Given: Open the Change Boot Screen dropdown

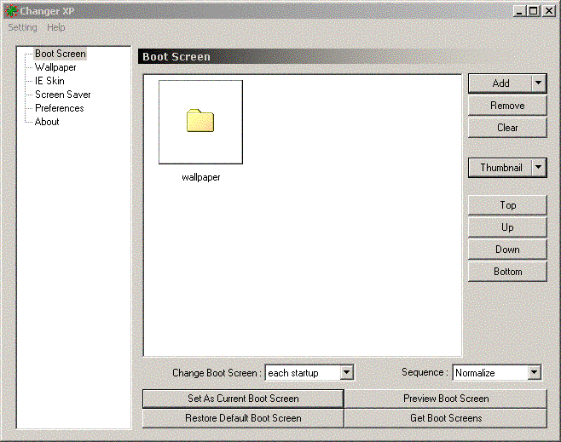Looking at the screenshot, I should pos(346,372).
